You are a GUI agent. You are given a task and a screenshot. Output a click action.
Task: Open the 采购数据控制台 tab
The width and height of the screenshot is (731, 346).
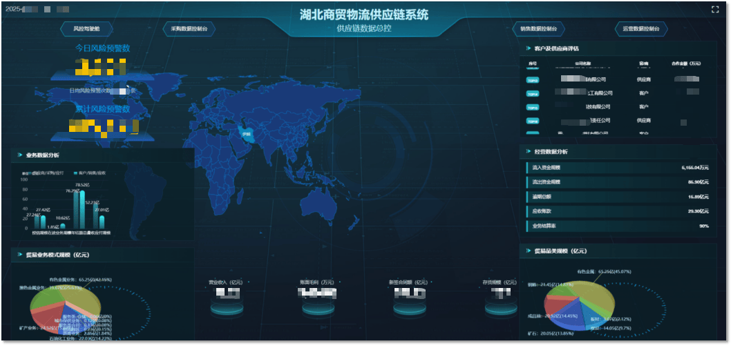189,29
